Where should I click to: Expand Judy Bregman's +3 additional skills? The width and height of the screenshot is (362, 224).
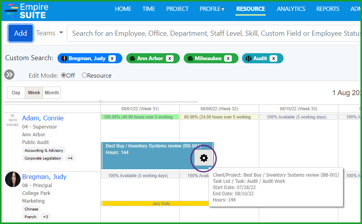coord(46,217)
